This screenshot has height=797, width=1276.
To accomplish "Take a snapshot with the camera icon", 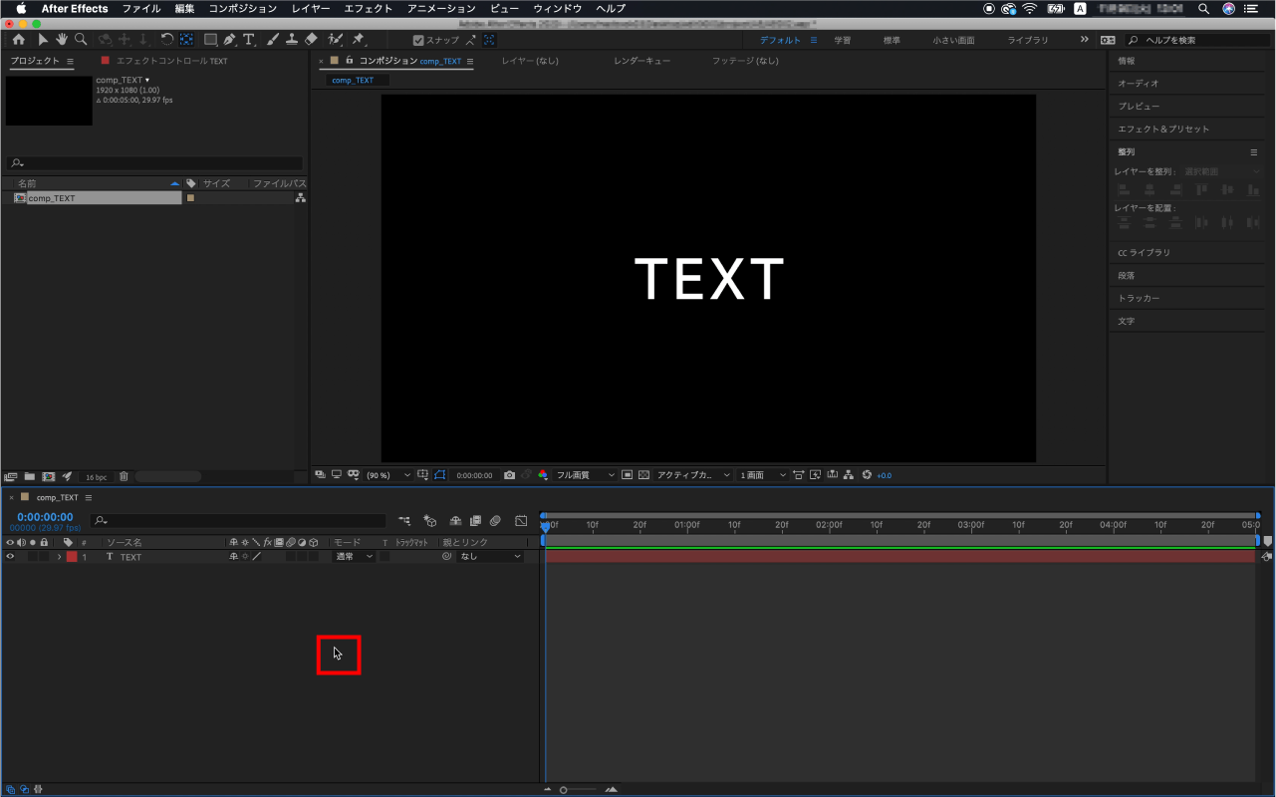I will 510,475.
